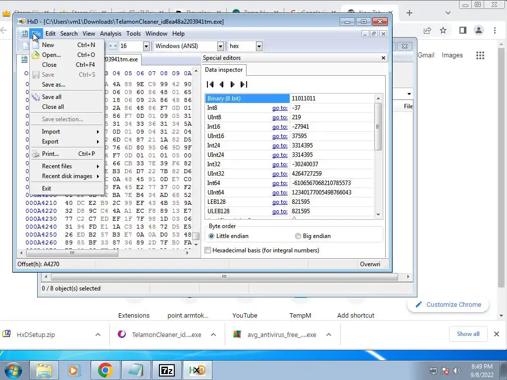
Task: Open HxD icon in Windows taskbar
Action: [197, 370]
